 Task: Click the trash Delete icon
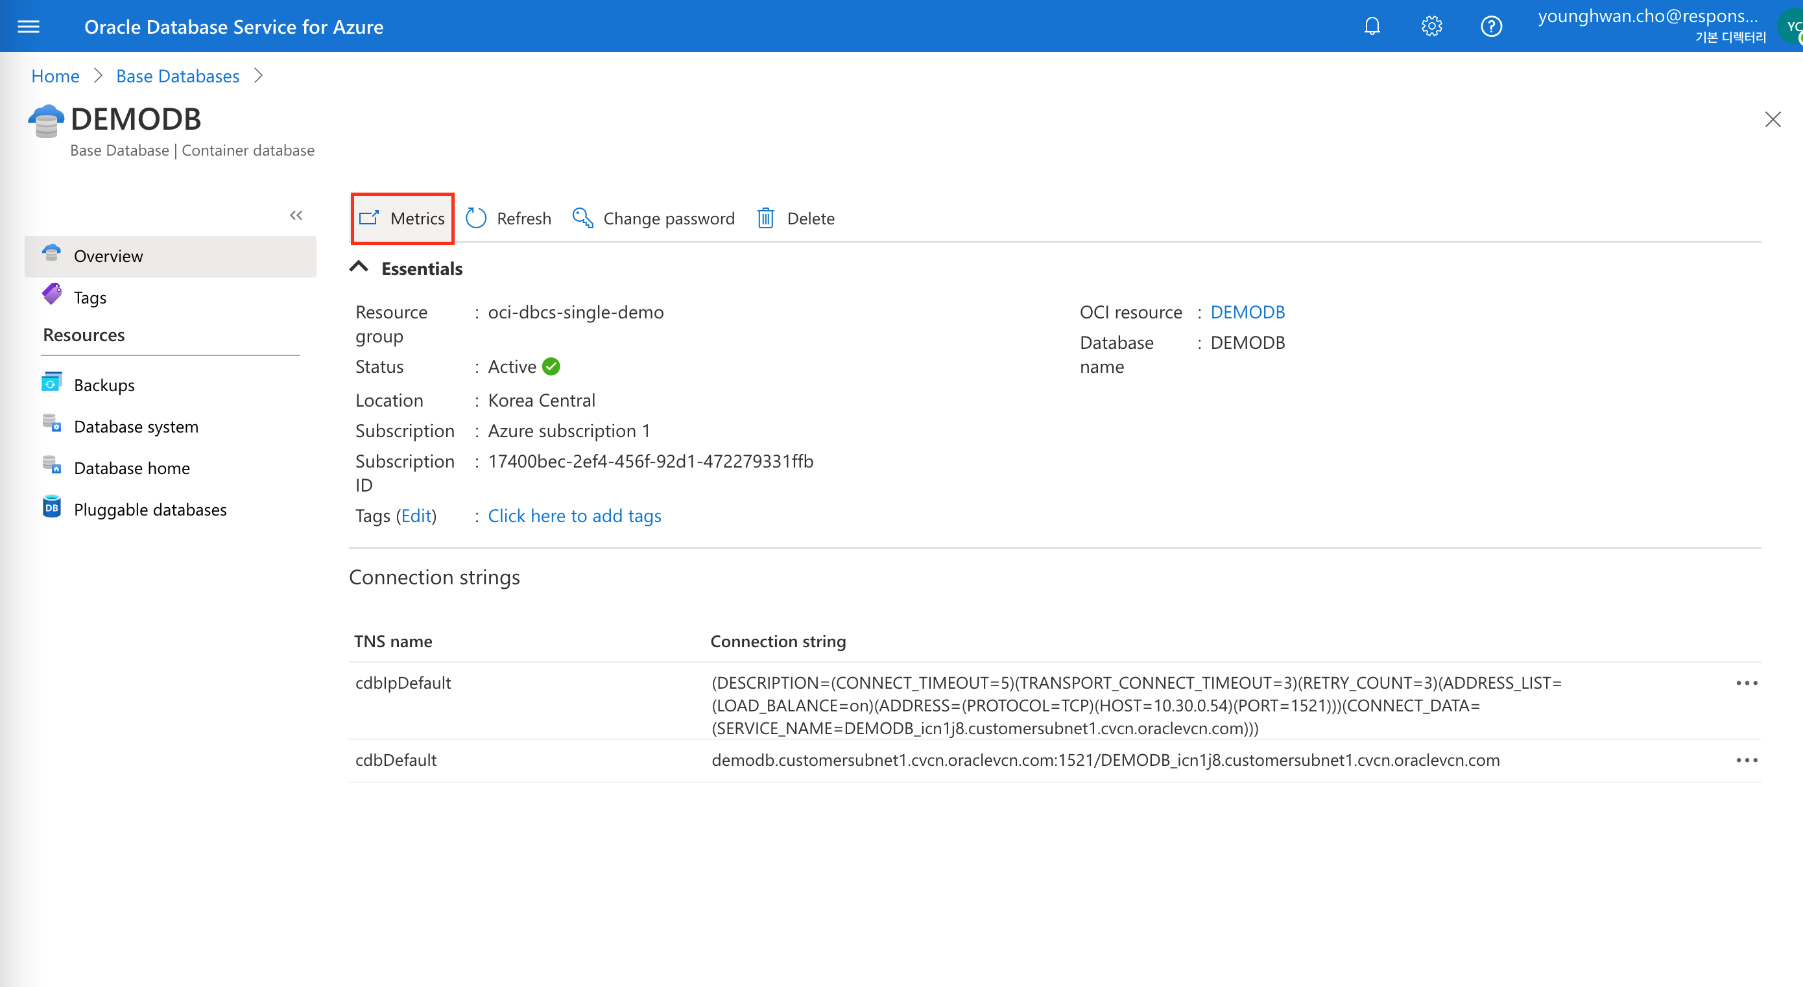tap(766, 219)
